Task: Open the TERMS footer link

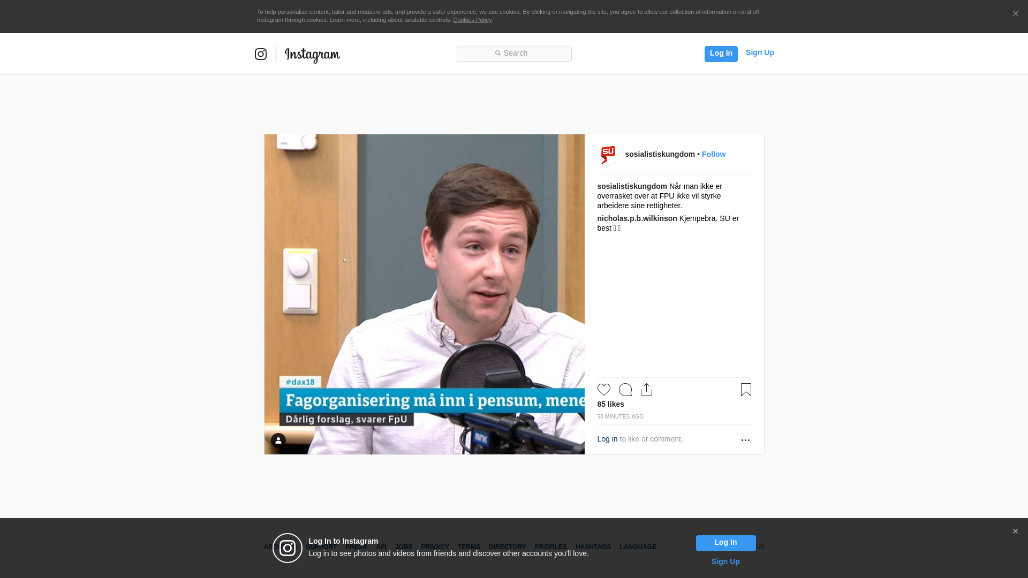Action: point(468,547)
